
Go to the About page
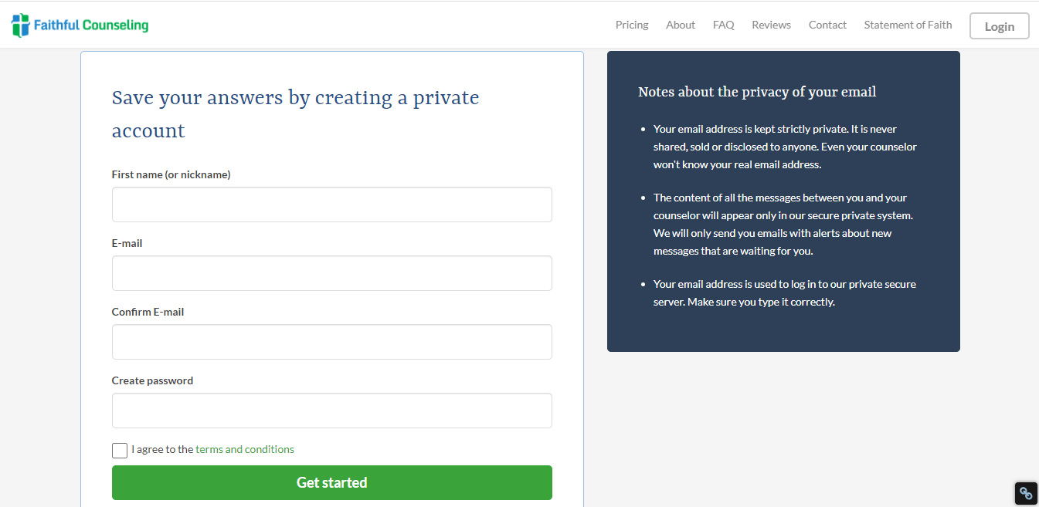coord(681,25)
